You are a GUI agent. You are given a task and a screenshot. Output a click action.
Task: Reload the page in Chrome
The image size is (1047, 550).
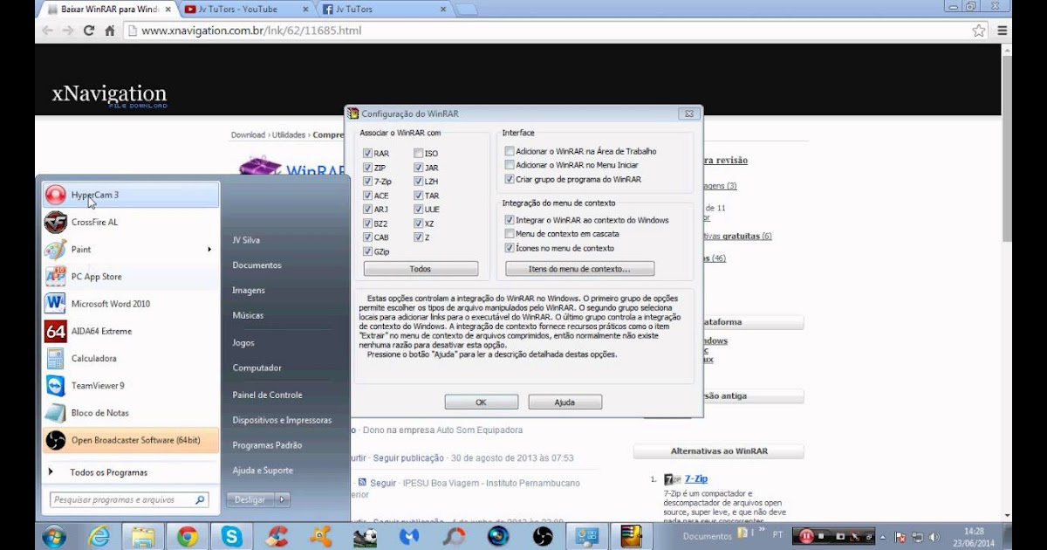click(89, 31)
